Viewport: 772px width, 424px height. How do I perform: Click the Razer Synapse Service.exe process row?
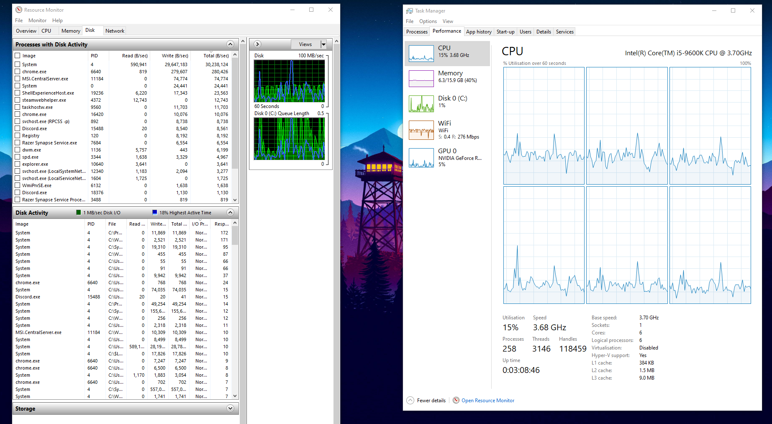coord(122,143)
